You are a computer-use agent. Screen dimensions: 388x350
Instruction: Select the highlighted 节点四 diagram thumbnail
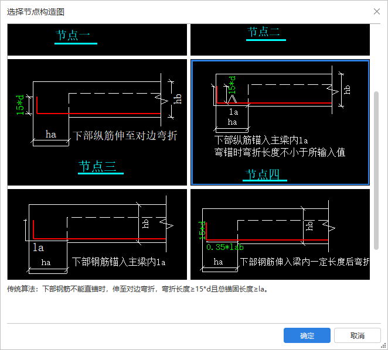280,122
